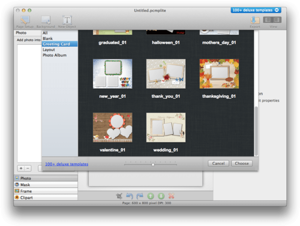Image resolution: width=300 pixels, height=226 pixels.
Task: Click the crop tool icon
Action: tap(119, 196)
